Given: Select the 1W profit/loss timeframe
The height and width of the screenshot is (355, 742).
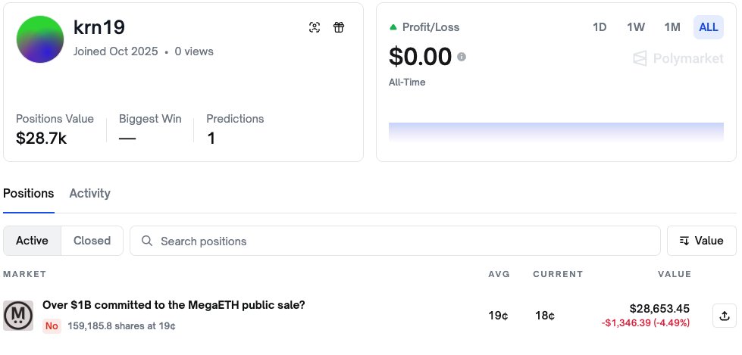Looking at the screenshot, I should point(636,27).
